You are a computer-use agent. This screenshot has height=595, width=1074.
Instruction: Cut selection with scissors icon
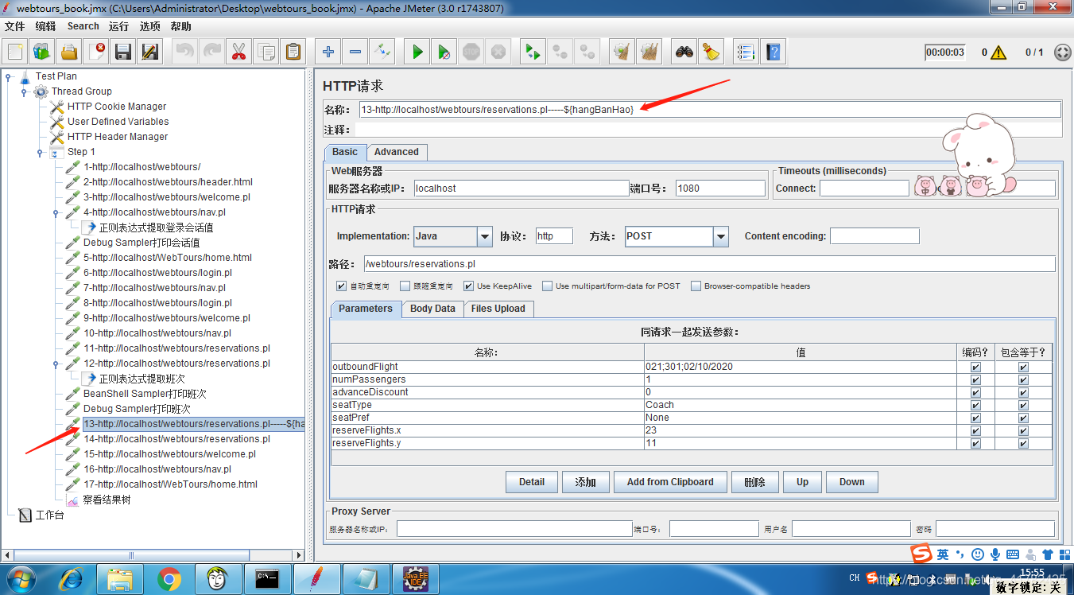point(238,52)
